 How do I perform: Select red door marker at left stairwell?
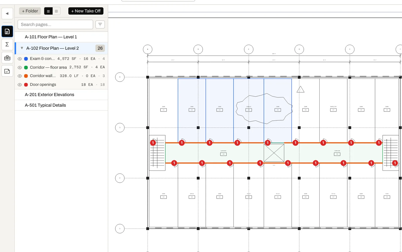(x=153, y=143)
